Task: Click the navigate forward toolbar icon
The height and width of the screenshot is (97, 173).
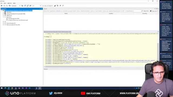Action: point(4,6)
